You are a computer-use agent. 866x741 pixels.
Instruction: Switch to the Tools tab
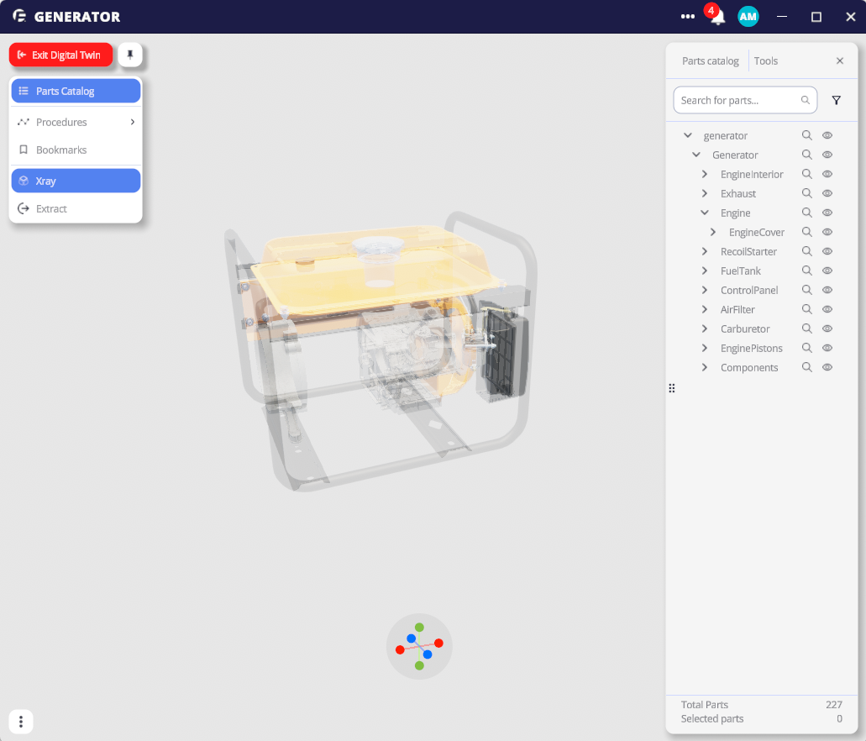pyautogui.click(x=765, y=60)
